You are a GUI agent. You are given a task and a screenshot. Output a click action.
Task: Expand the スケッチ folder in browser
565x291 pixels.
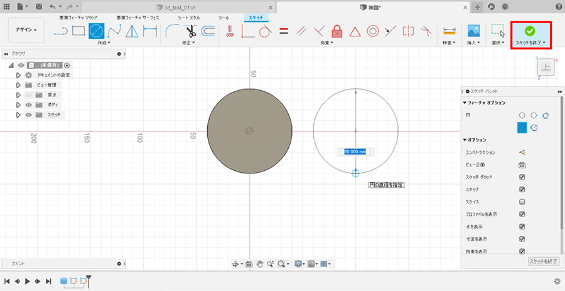18,115
